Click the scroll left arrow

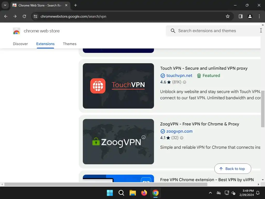click(x=2, y=184)
